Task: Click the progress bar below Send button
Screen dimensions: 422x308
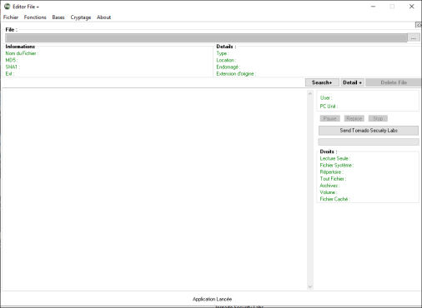Action: pyautogui.click(x=369, y=142)
